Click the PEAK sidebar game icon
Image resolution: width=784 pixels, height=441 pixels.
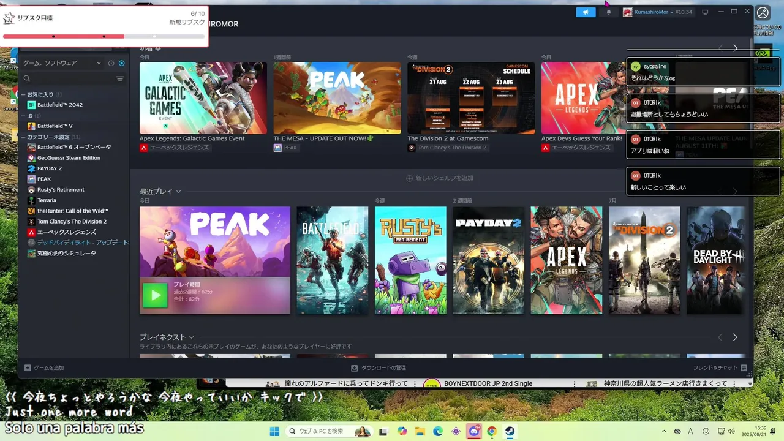31,179
